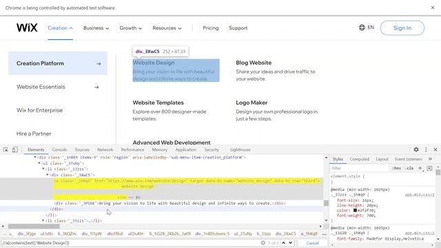Click the Elements horizontal scrollbar thumb
Screen dimensions: 441x248
(x=34, y=226)
